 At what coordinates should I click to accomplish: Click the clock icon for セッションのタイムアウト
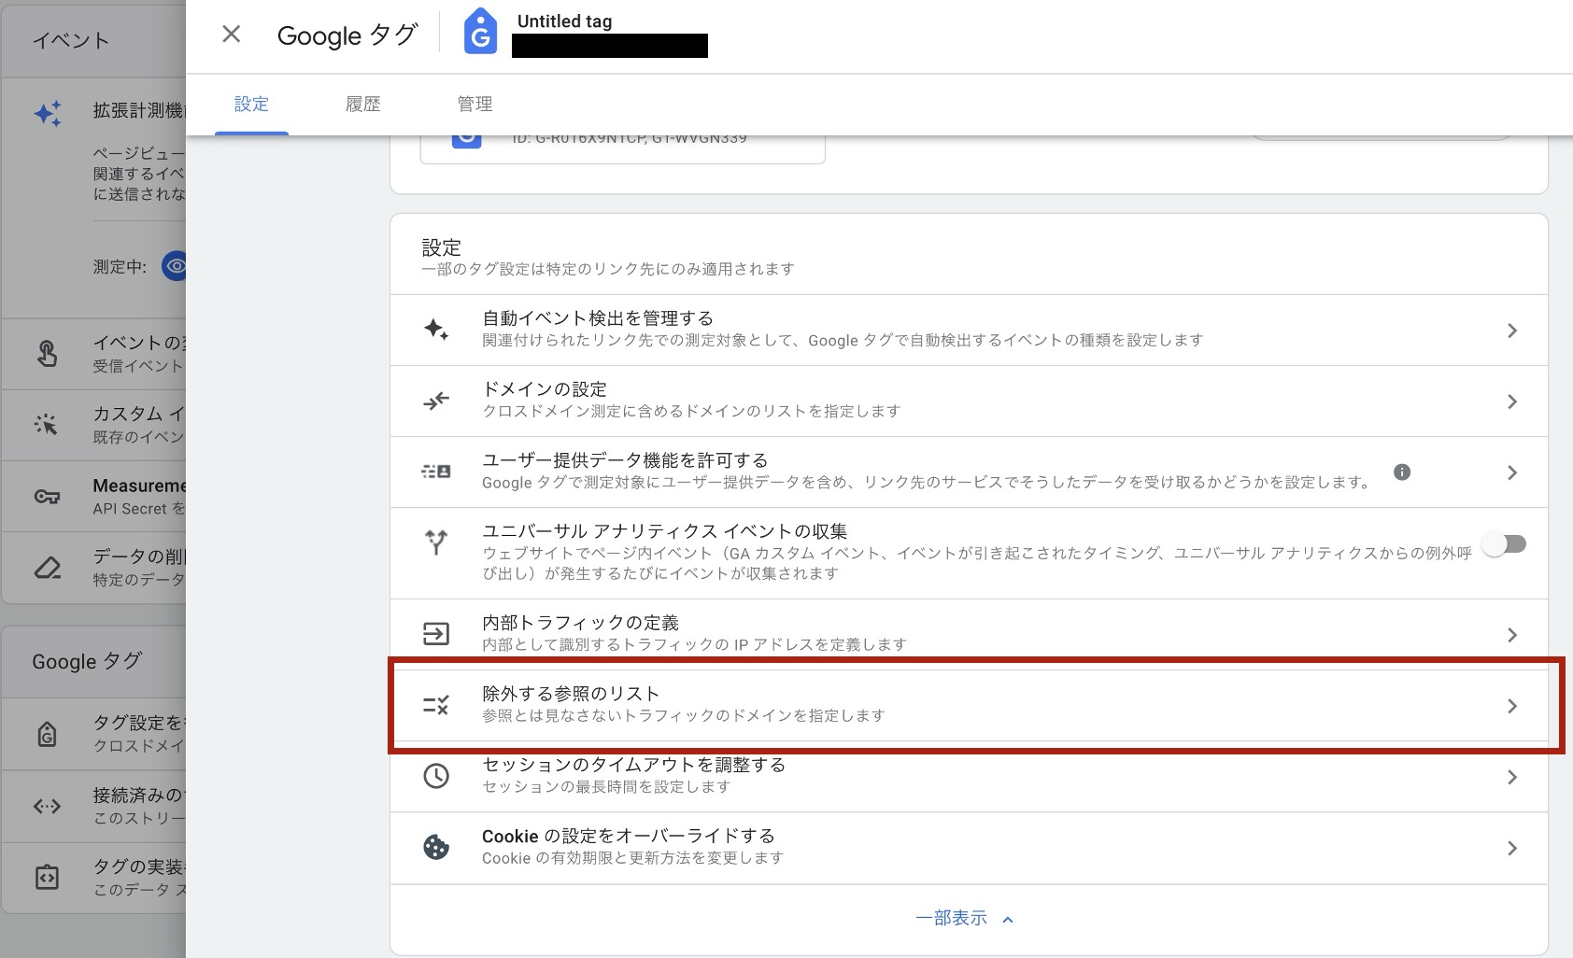point(436,776)
